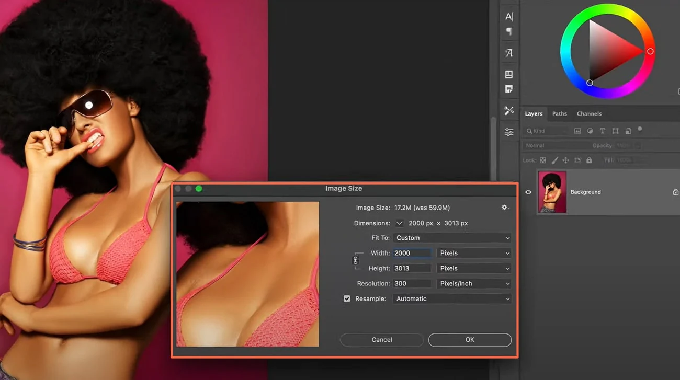Image resolution: width=680 pixels, height=380 pixels.
Task: Click Lock transparent pixels icon
Action: (x=543, y=160)
